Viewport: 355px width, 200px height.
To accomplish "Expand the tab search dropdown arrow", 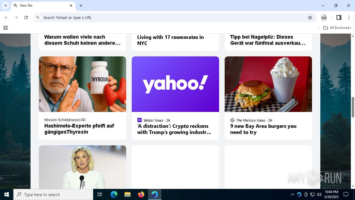I will (x=6, y=6).
